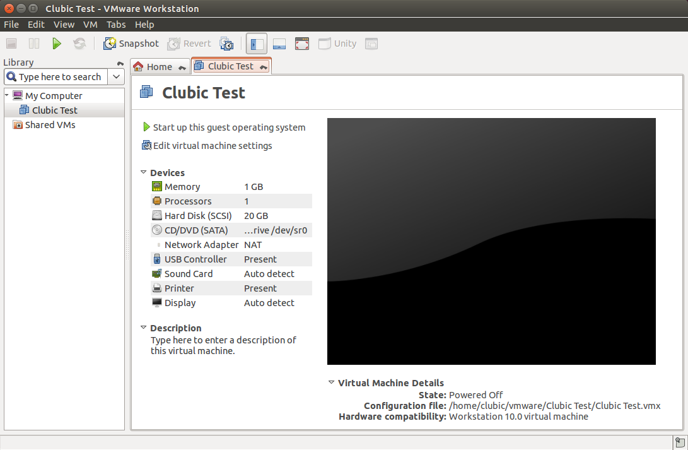Click Start up this guest operating system
688x450 pixels.
pyautogui.click(x=229, y=127)
